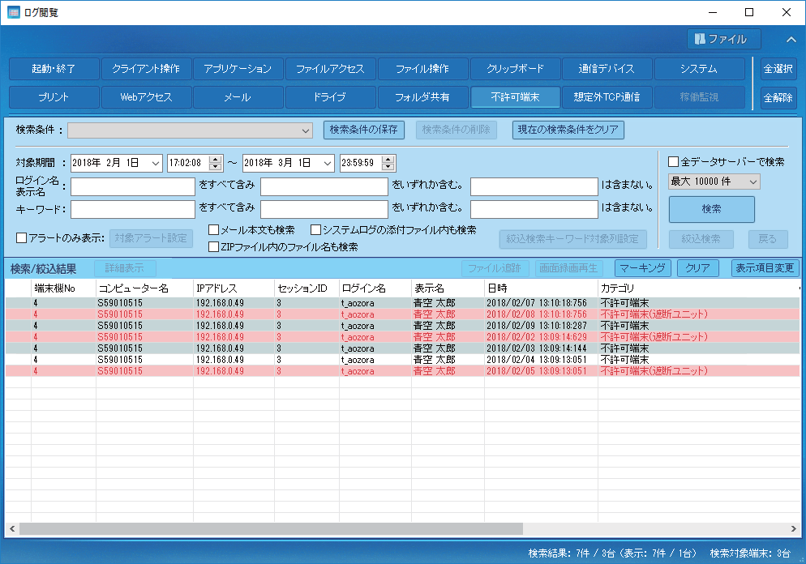Select the クリップボード log category
806x564 pixels.
[x=515, y=69]
